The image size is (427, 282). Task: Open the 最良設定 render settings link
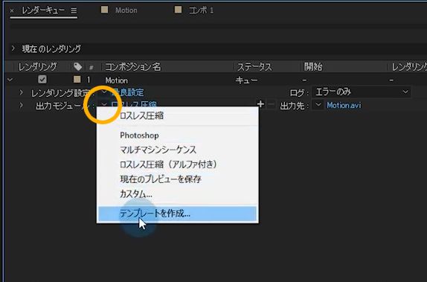tap(127, 92)
